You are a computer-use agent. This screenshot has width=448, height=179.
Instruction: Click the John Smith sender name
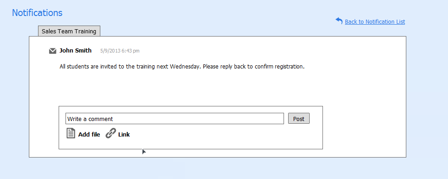pos(76,50)
